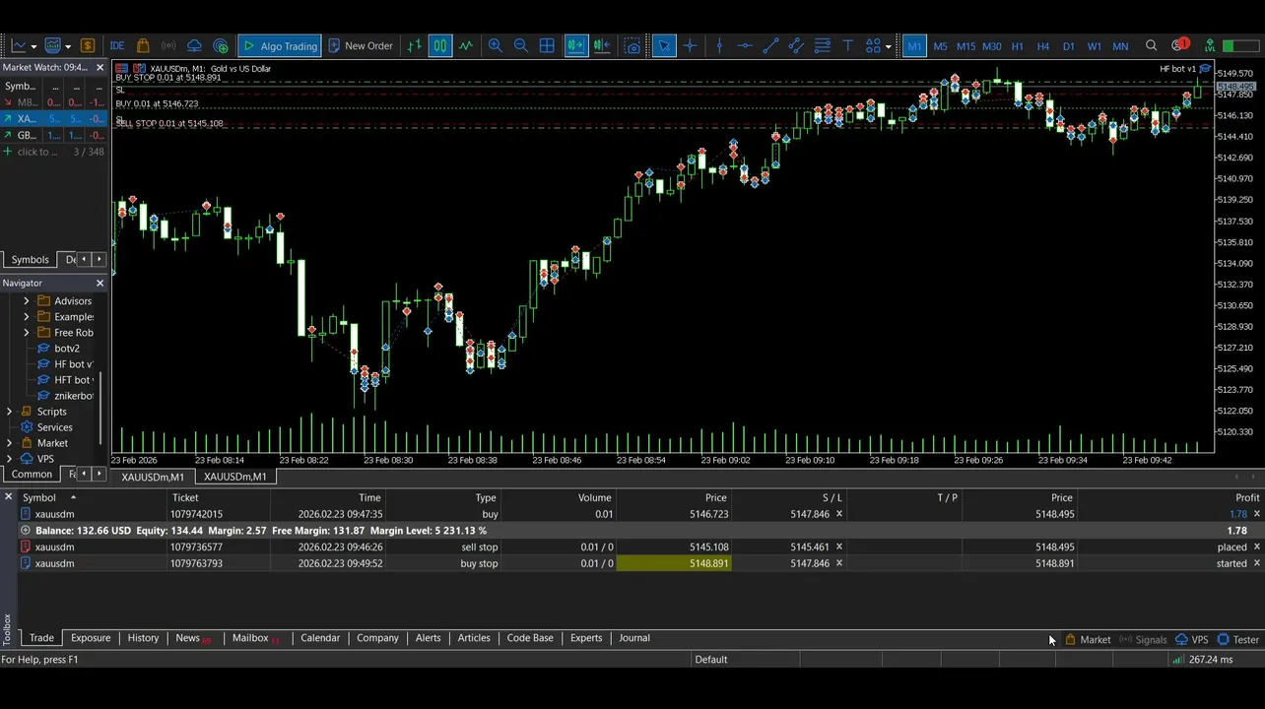The height and width of the screenshot is (709, 1265).
Task: Select the botv2 expert in Navigator
Action: pos(67,348)
